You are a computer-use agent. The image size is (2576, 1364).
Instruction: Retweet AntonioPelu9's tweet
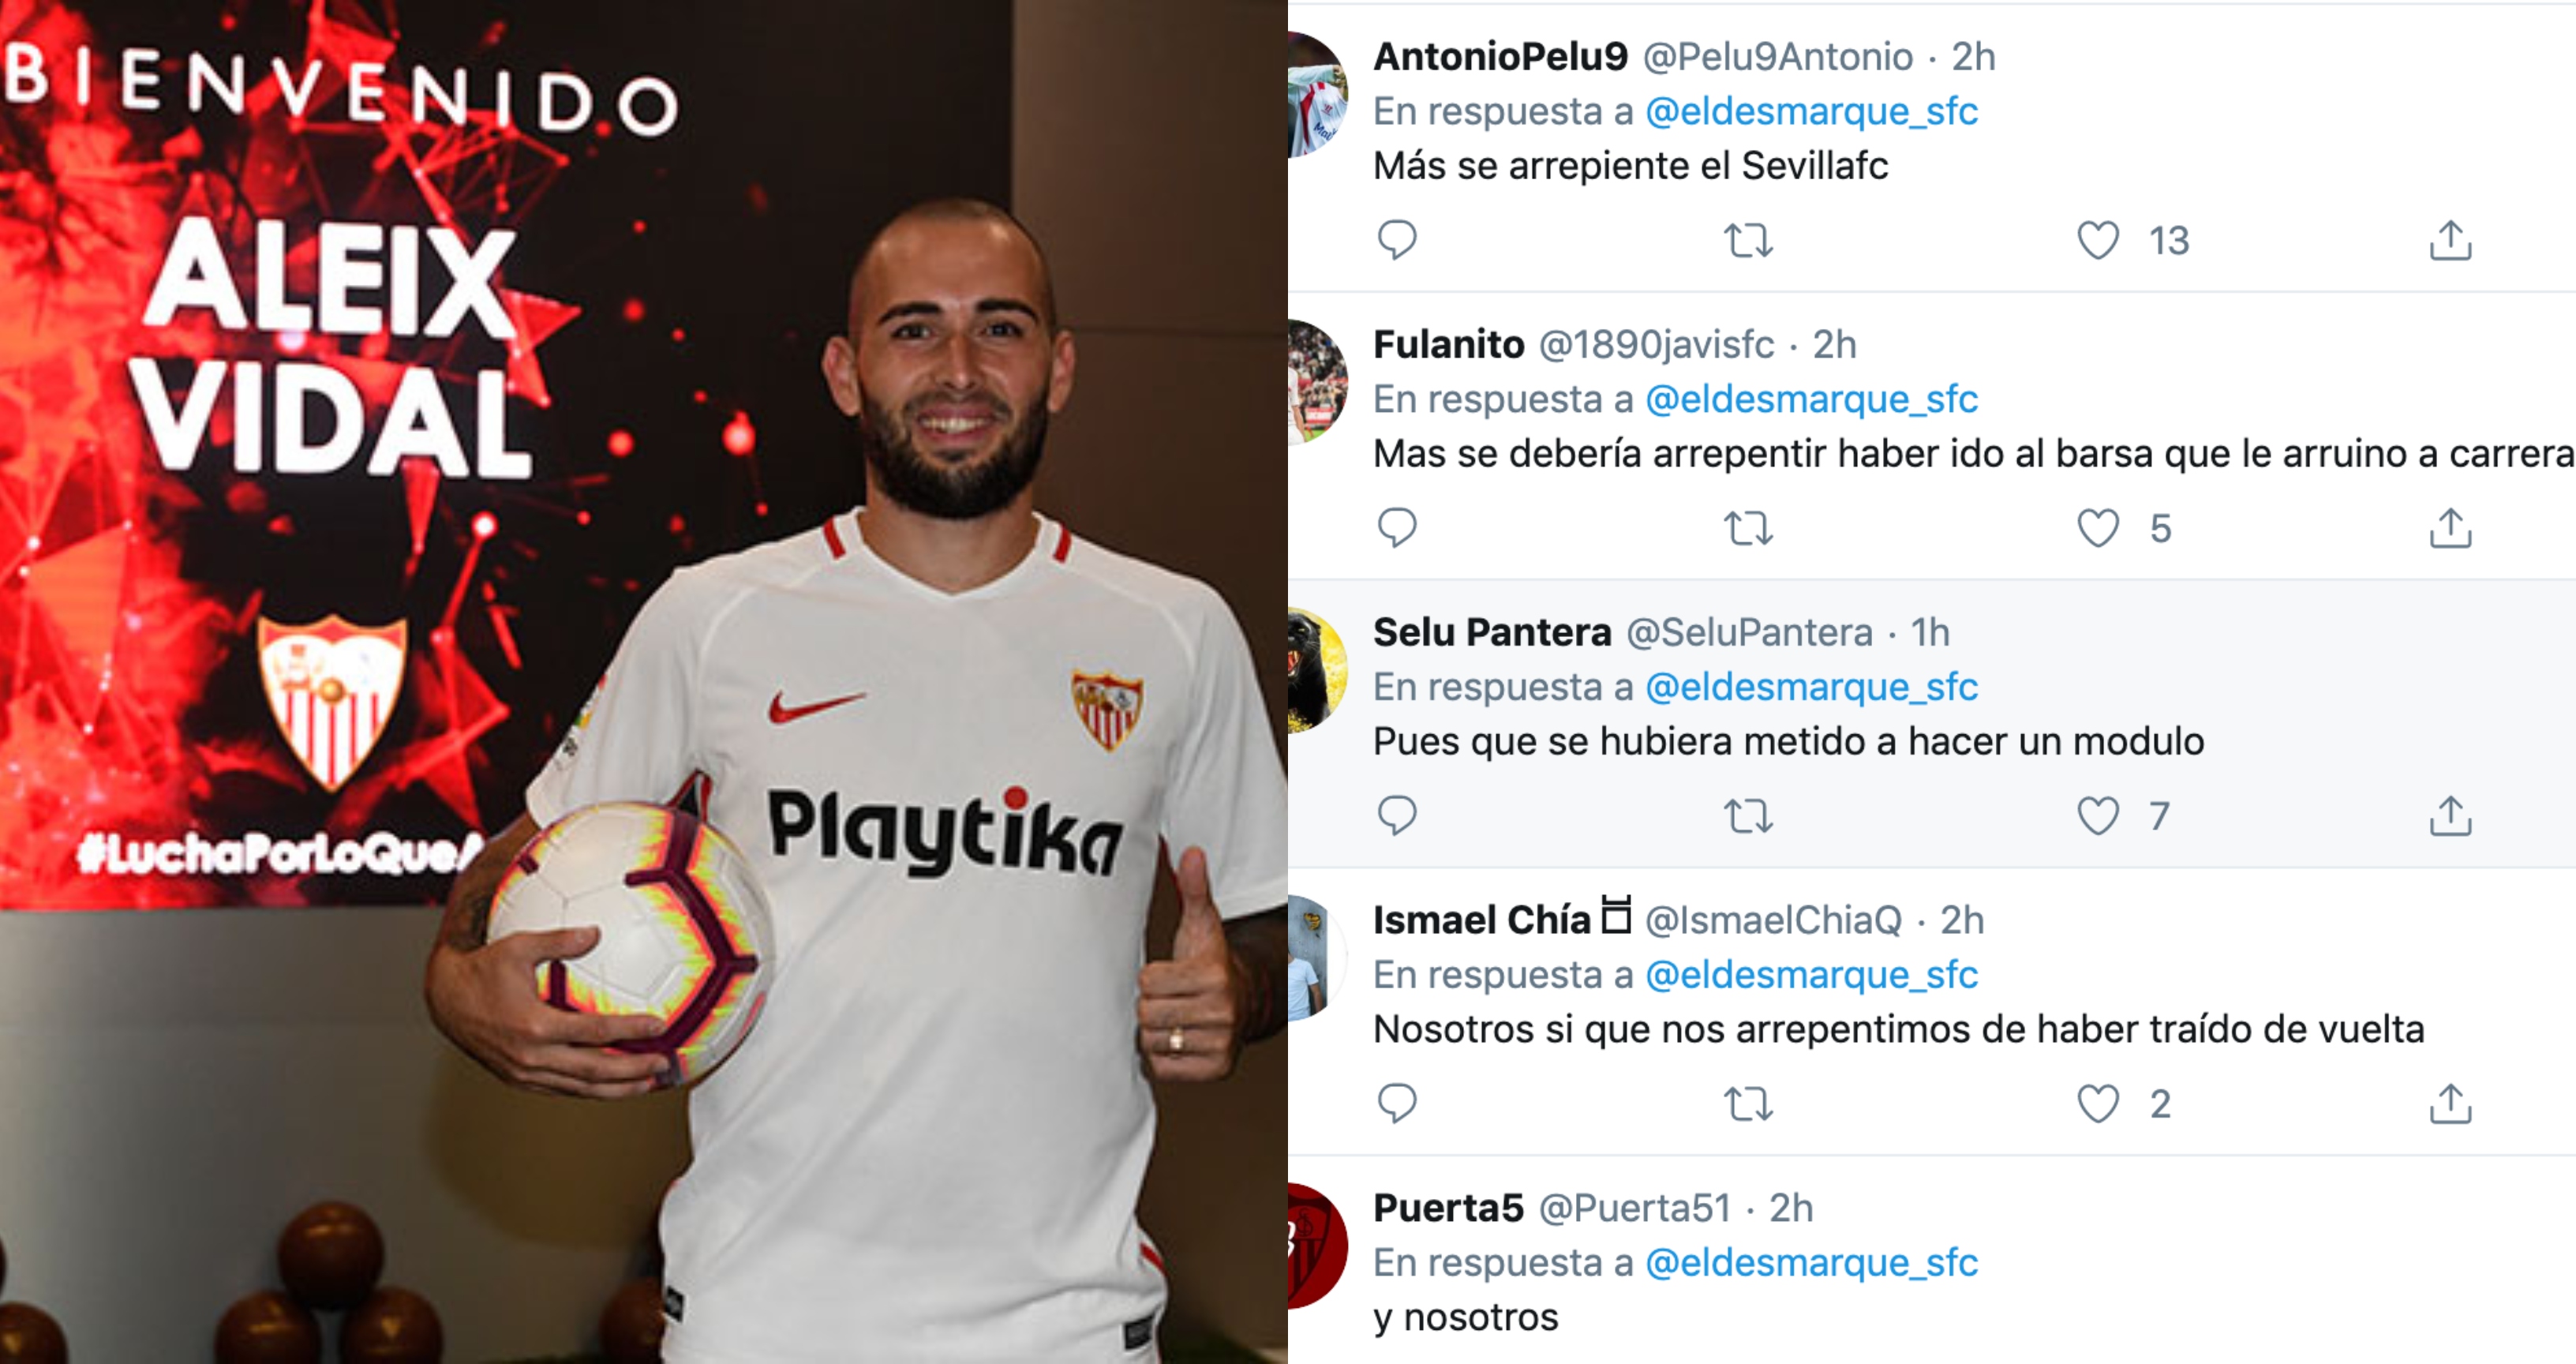pyautogui.click(x=1748, y=241)
